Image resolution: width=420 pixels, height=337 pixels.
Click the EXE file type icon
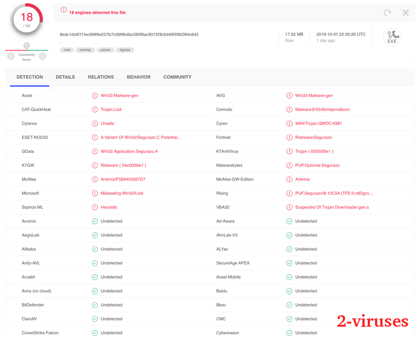point(392,37)
